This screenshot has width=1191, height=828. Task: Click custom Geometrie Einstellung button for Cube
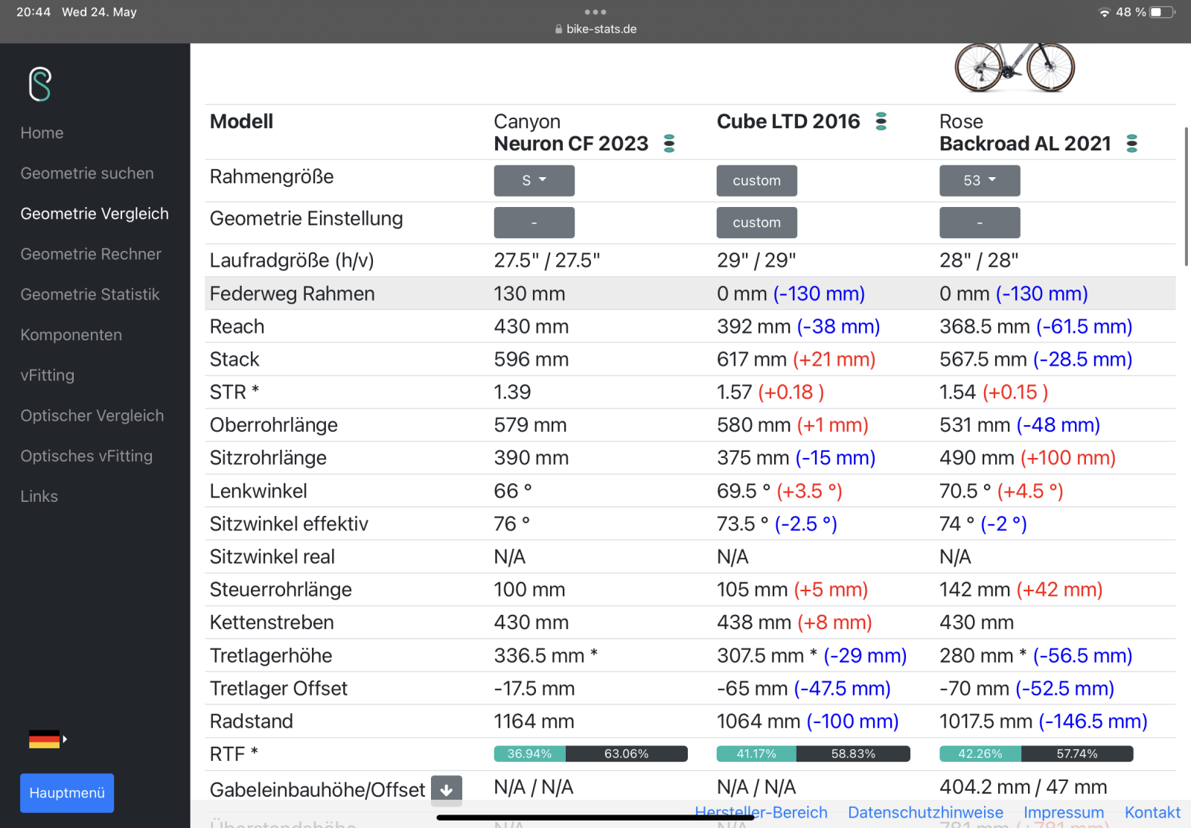click(756, 223)
